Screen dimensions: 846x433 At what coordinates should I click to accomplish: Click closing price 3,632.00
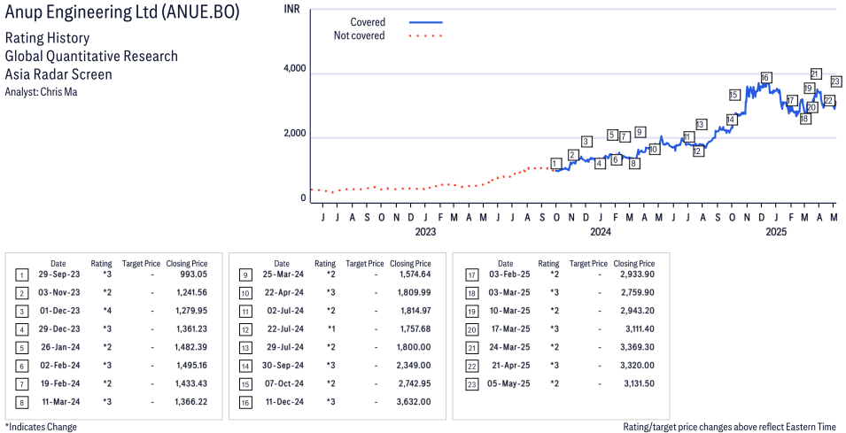pyautogui.click(x=415, y=402)
